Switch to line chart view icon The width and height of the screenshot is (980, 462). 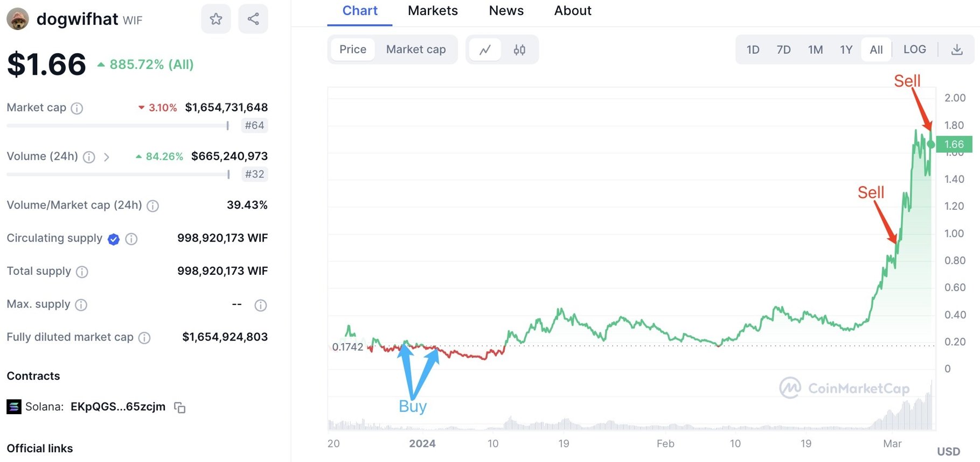485,50
